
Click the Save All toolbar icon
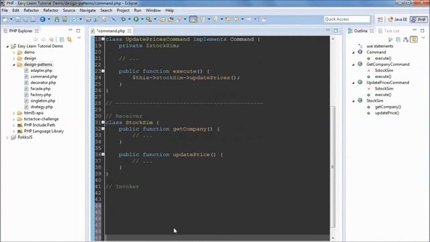coord(26,19)
